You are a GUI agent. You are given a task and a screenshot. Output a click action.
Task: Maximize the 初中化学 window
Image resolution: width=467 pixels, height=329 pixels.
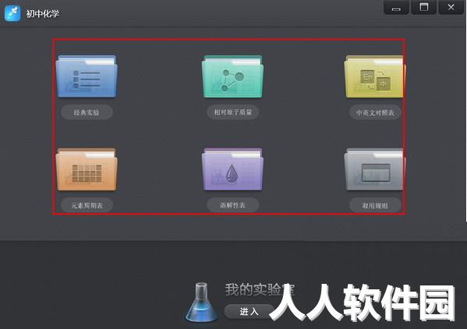pos(424,7)
